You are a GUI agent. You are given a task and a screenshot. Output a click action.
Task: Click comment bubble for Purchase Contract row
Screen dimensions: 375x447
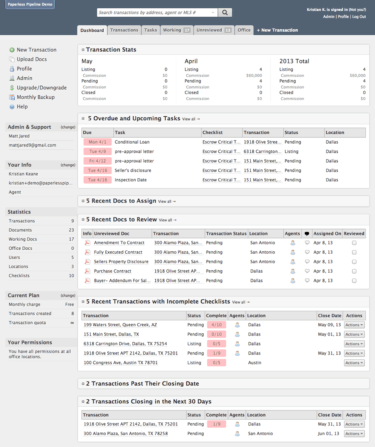click(307, 271)
